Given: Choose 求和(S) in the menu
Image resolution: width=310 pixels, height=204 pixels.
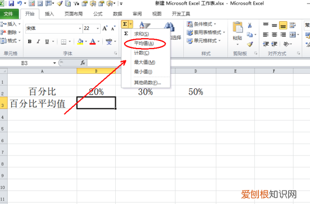Looking at the screenshot, I should [146, 34].
